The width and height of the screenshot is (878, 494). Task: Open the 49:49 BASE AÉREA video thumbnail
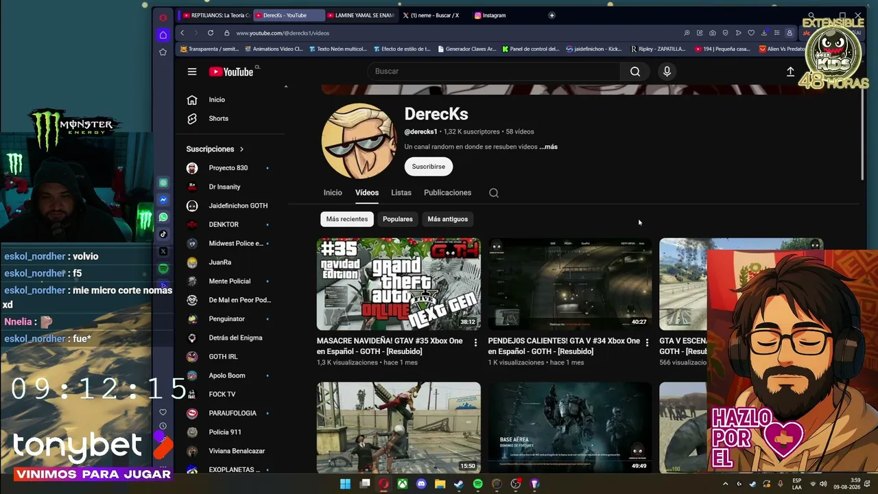point(570,427)
